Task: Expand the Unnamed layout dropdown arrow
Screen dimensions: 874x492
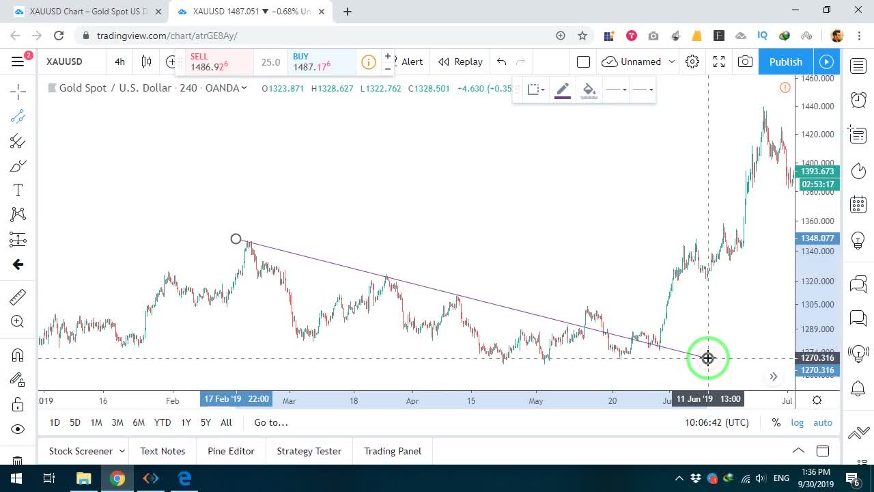Action: coord(672,61)
